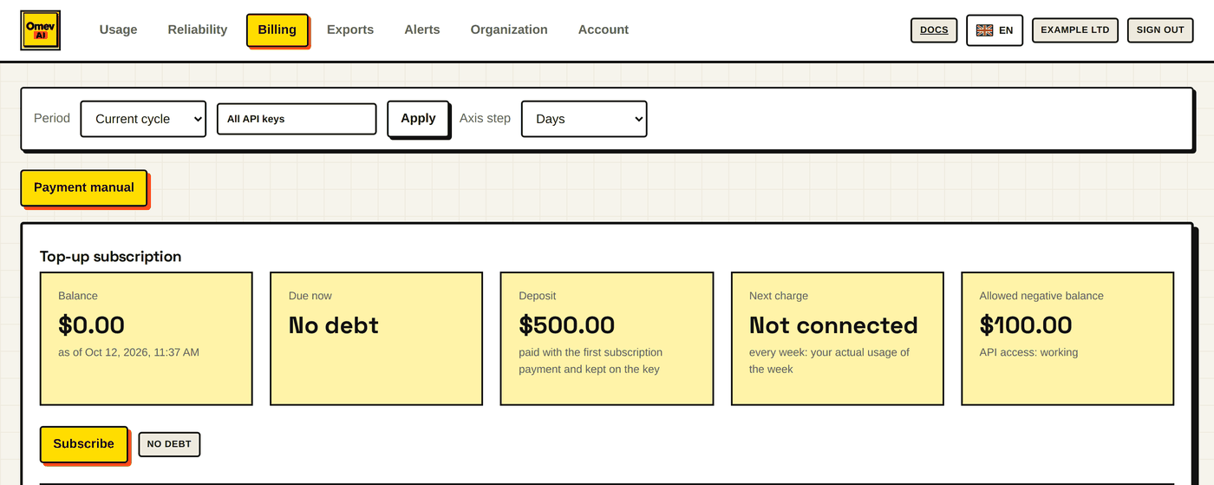Click the UK flag language icon
Image resolution: width=1214 pixels, height=485 pixels.
984,29
